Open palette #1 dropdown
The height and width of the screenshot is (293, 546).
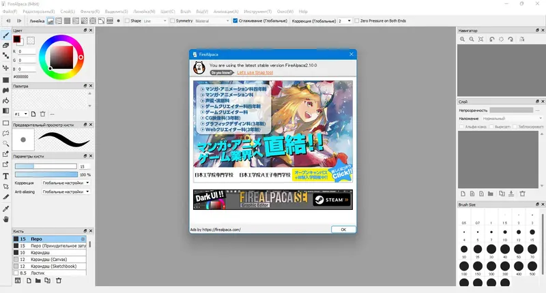21,114
